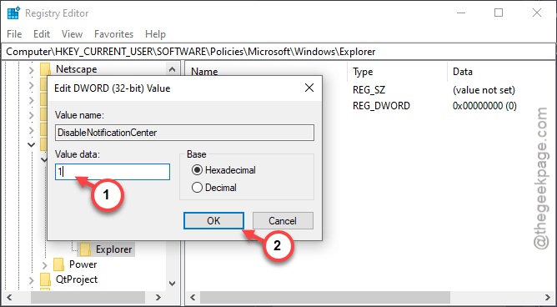Screen dimensions: 557x307
Task: Expand the Power tree node
Action: 44,264
